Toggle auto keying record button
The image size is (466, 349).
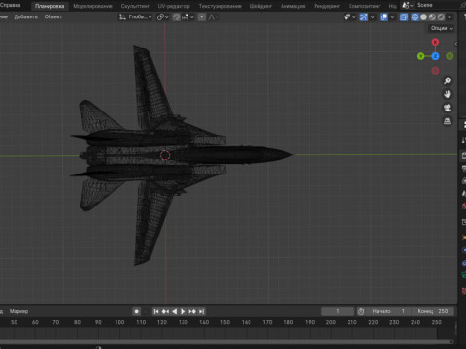pyautogui.click(x=137, y=311)
